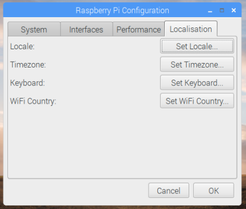
Task: Open the Interfaces tab
Action: point(86,29)
